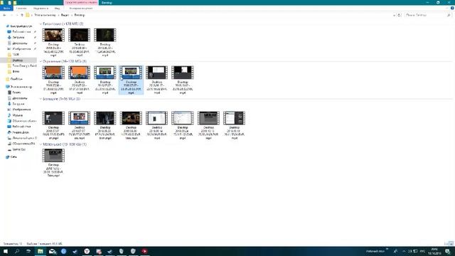455x256 pixels.
Task: Select fifth video in Большие group
Action: [x=156, y=125]
